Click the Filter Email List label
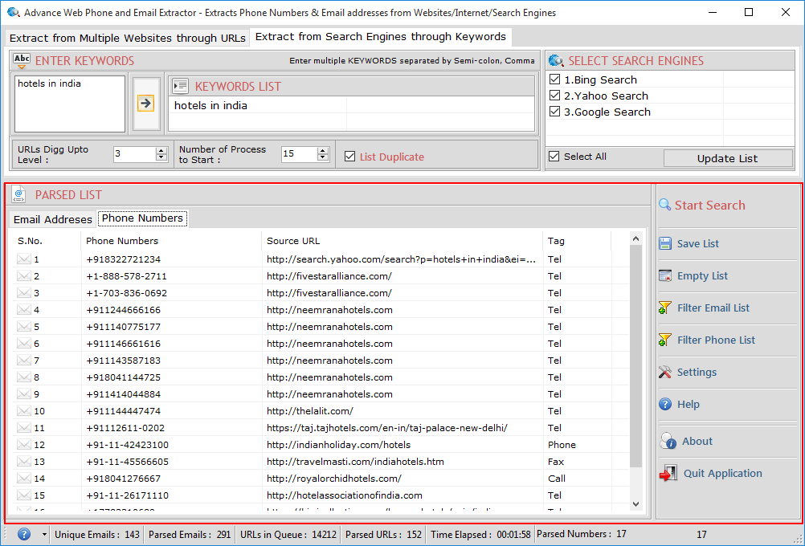This screenshot has width=805, height=546. point(713,308)
